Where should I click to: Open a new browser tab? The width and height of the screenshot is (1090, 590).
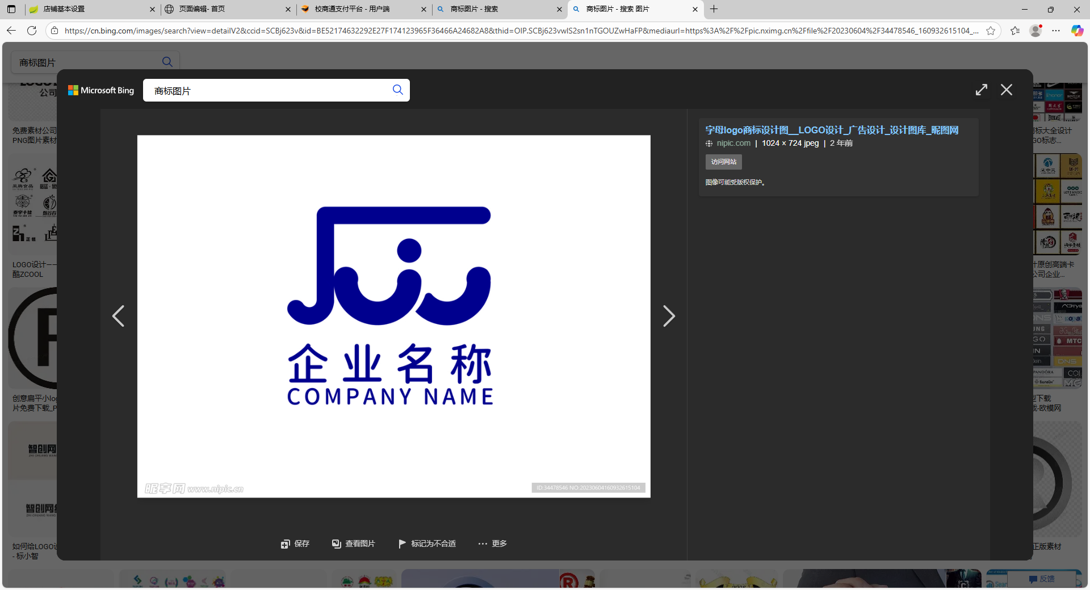pos(714,9)
